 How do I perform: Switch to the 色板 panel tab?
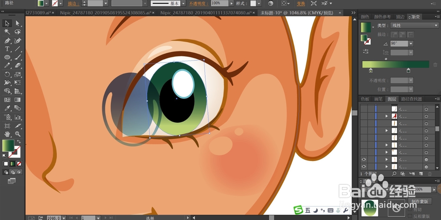pyautogui.click(x=365, y=99)
